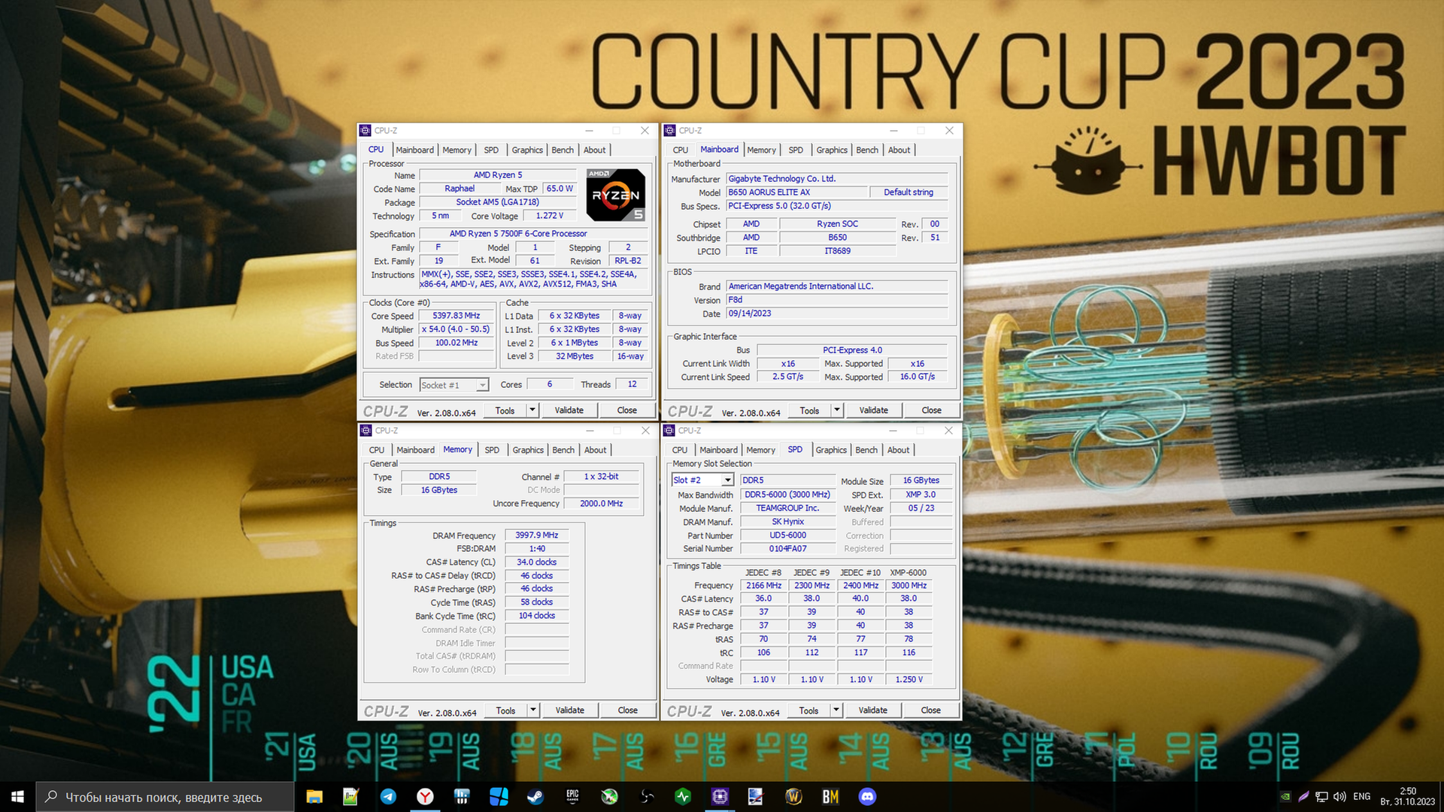Click 'Gigabyte Technology Co. Ltd.' manufacturer field
Screen dimensions: 1444x812
(x=836, y=179)
